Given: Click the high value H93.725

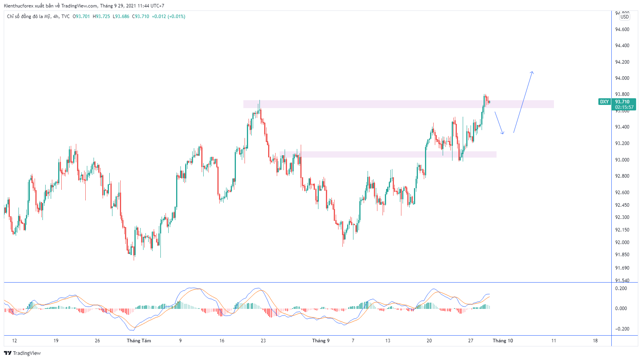Looking at the screenshot, I should (101, 17).
